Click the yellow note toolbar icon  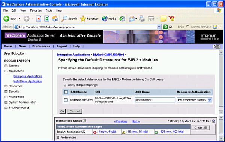click(x=163, y=19)
